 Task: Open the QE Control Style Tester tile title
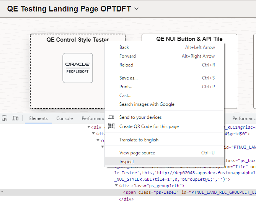[x=78, y=40]
